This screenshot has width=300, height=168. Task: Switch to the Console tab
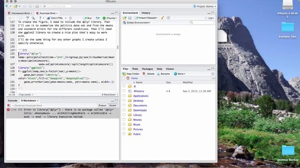tap(13, 101)
